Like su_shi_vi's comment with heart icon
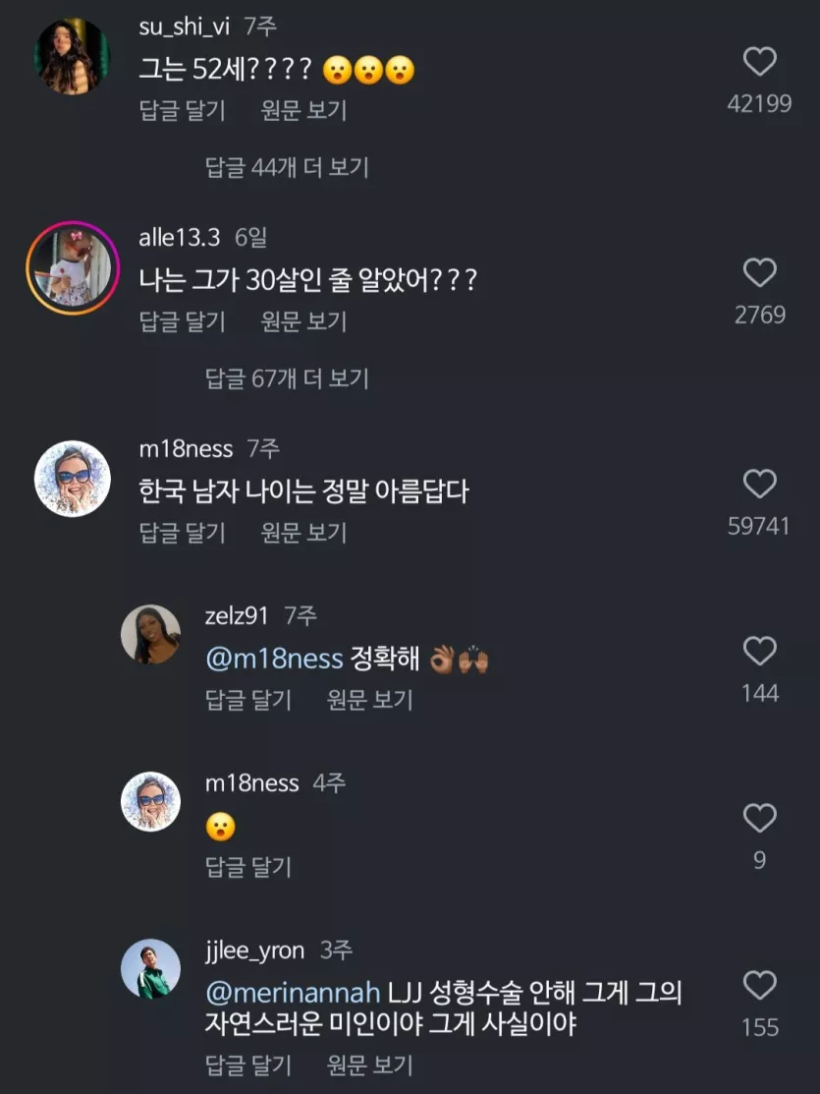820x1094 pixels. pyautogui.click(x=759, y=62)
